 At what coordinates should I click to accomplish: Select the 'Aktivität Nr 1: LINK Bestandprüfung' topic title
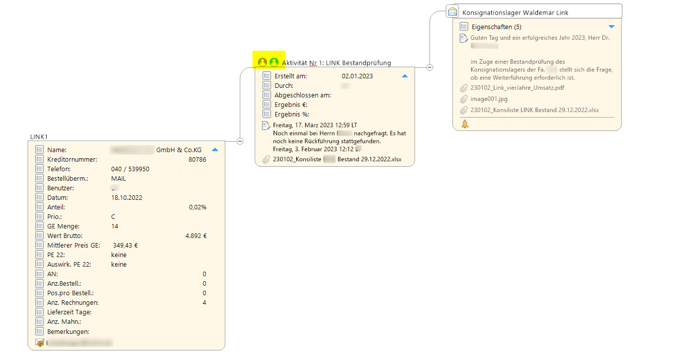[x=336, y=63]
